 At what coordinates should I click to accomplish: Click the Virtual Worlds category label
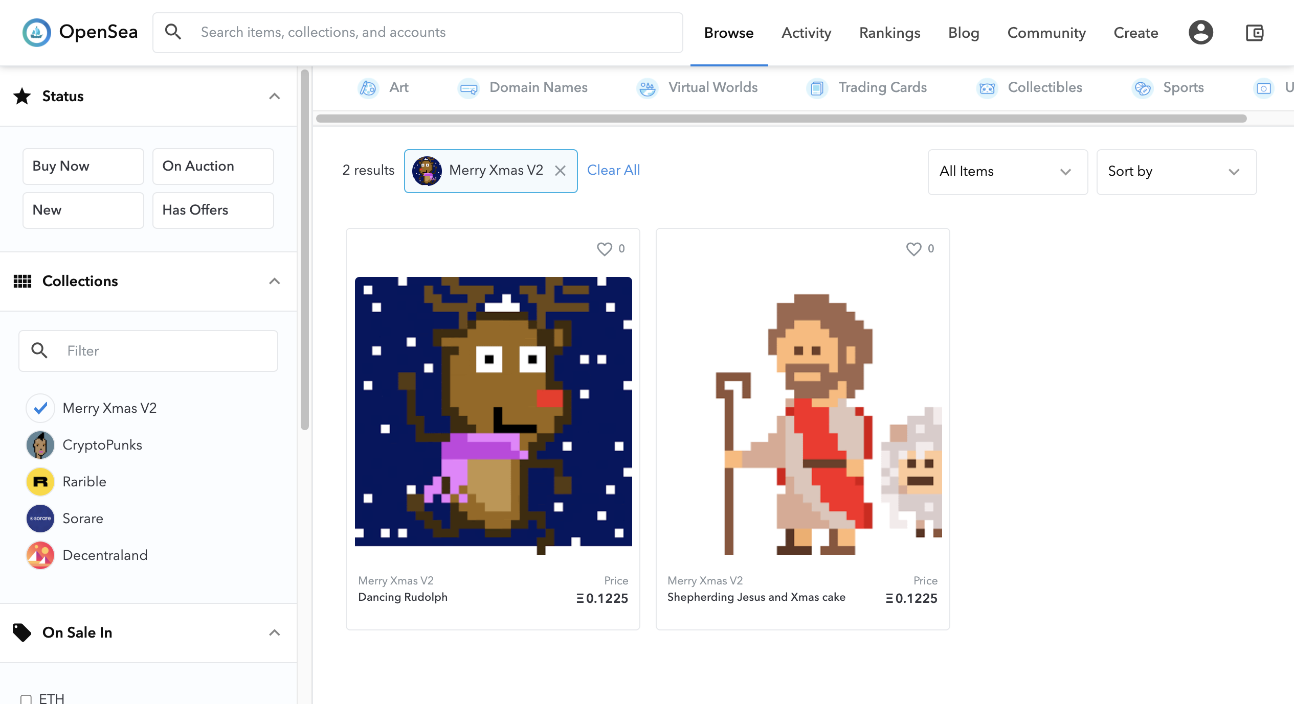713,87
